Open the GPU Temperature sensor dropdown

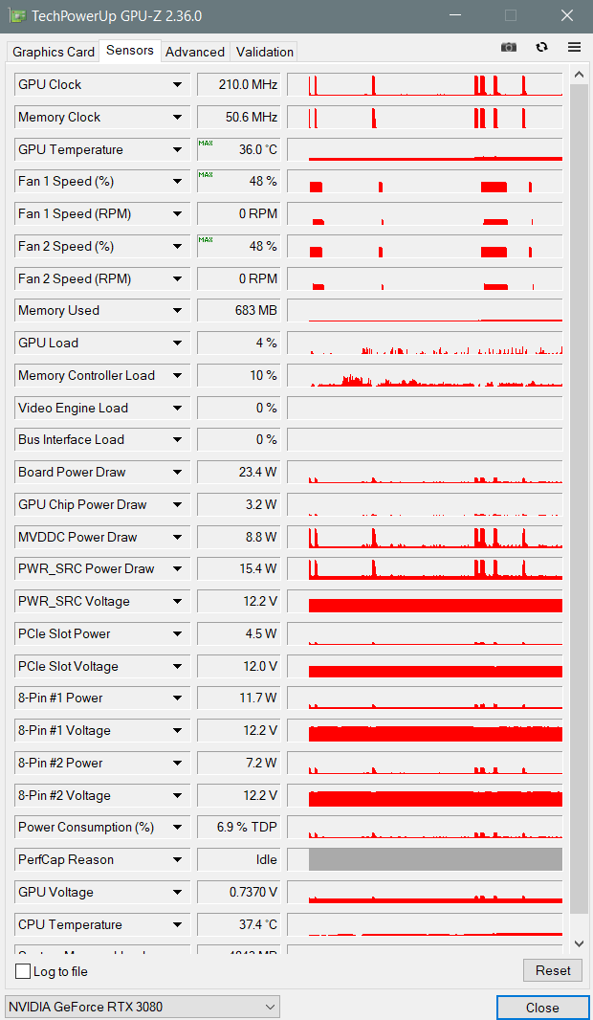177,149
